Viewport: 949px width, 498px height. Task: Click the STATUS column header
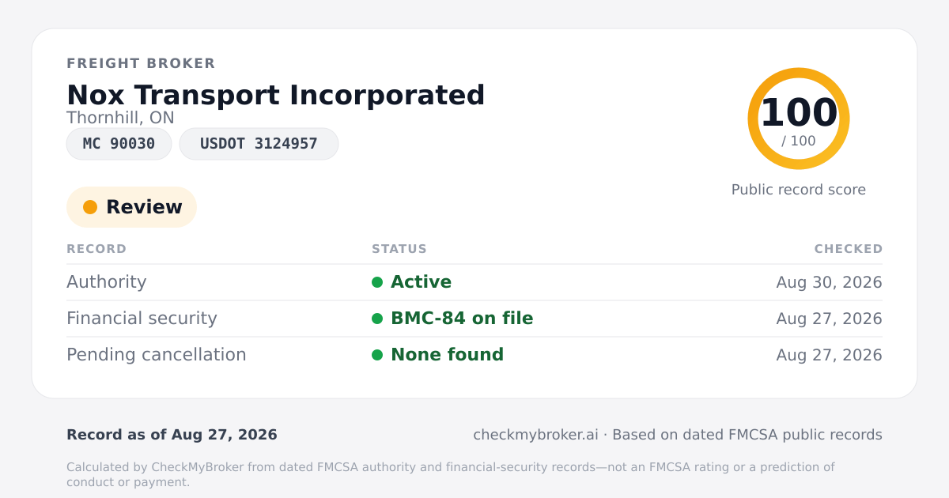pyautogui.click(x=399, y=249)
